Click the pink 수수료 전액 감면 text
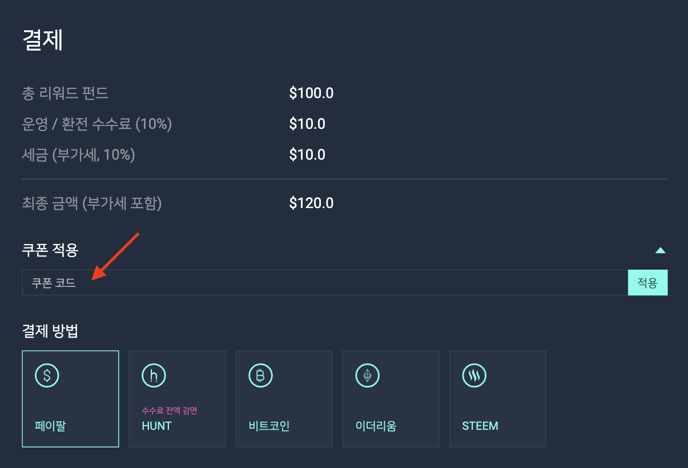This screenshot has height=468, width=688. coord(170,410)
